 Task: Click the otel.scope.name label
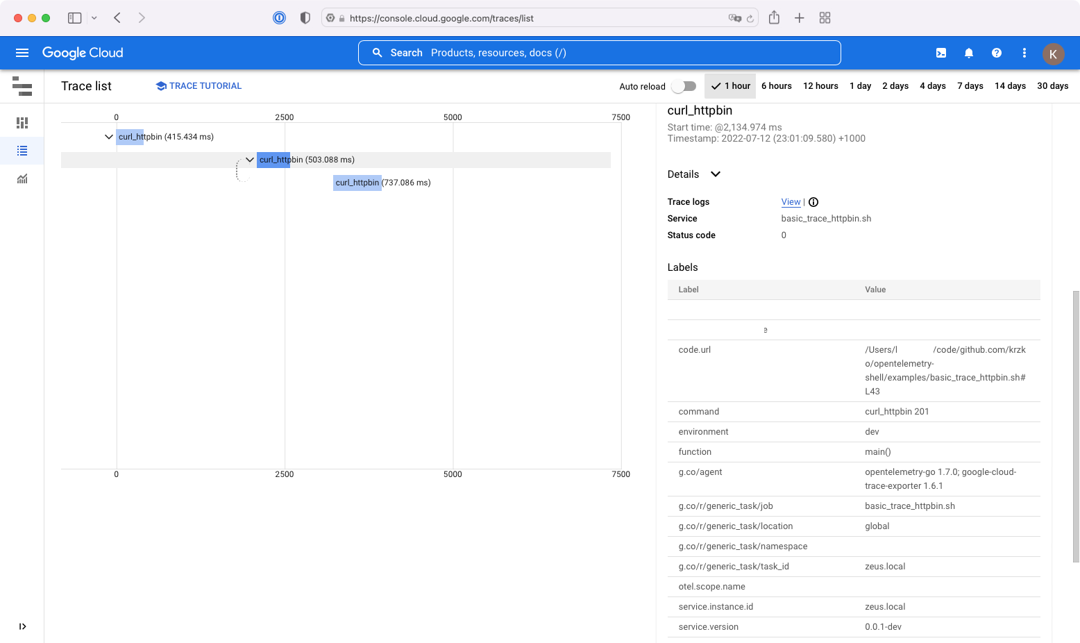711,587
